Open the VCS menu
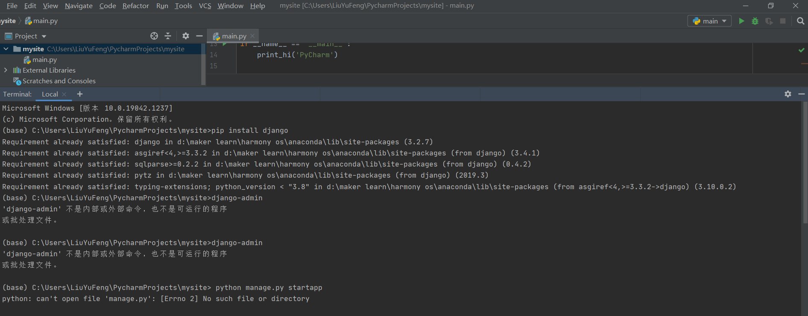Image resolution: width=808 pixels, height=316 pixels. click(205, 6)
